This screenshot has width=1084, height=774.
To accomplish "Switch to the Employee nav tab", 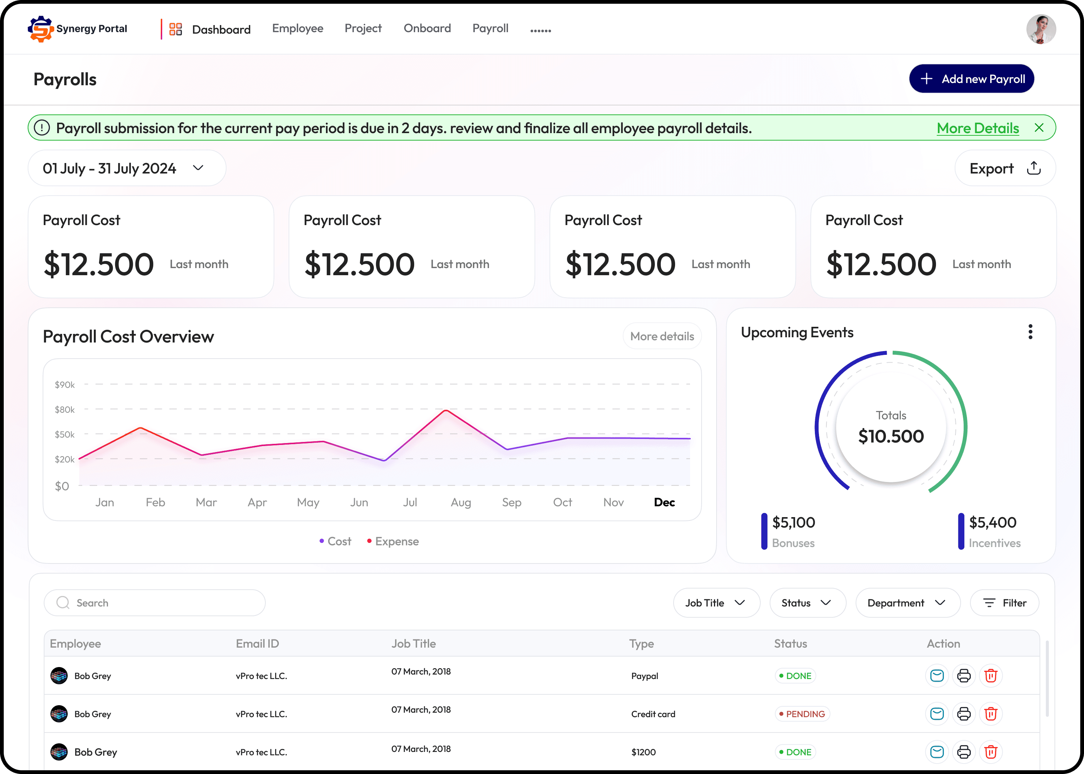I will [x=297, y=28].
